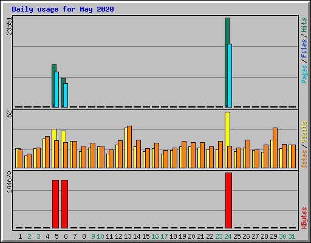Screen dimensions: 311x243
Task: Select the orange sites bar on day 1
Action: [20, 159]
